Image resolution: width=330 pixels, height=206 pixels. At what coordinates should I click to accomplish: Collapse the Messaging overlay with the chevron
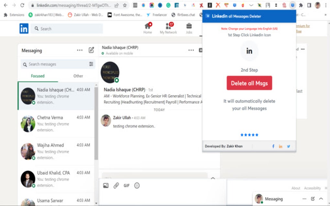point(320,199)
